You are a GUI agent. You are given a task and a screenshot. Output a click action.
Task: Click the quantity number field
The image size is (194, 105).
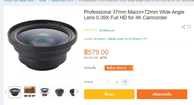[x=117, y=82]
